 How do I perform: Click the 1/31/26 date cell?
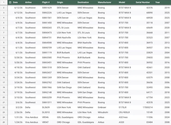18,117
